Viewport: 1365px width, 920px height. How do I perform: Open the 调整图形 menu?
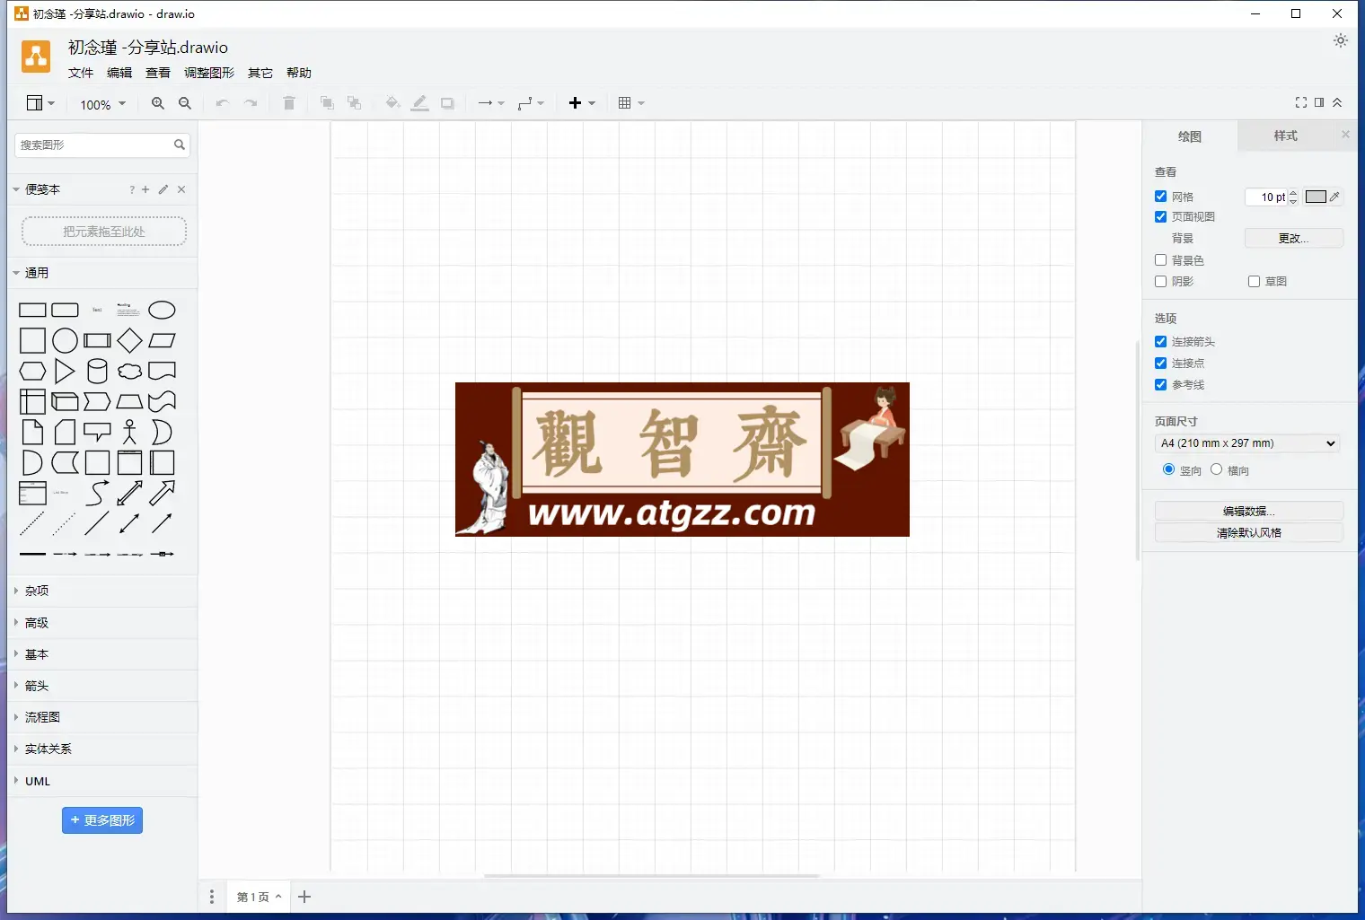(209, 73)
